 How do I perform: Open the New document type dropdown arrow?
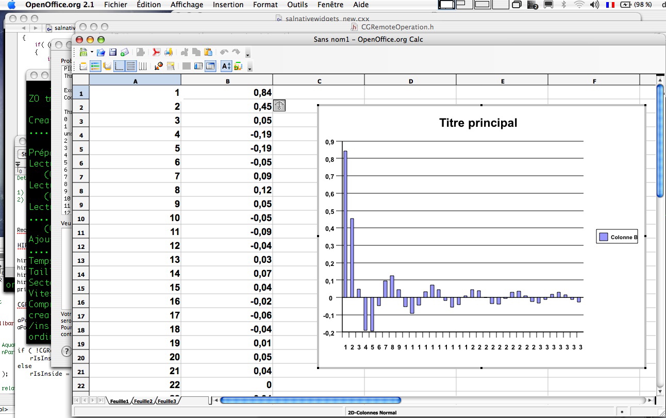[92, 52]
